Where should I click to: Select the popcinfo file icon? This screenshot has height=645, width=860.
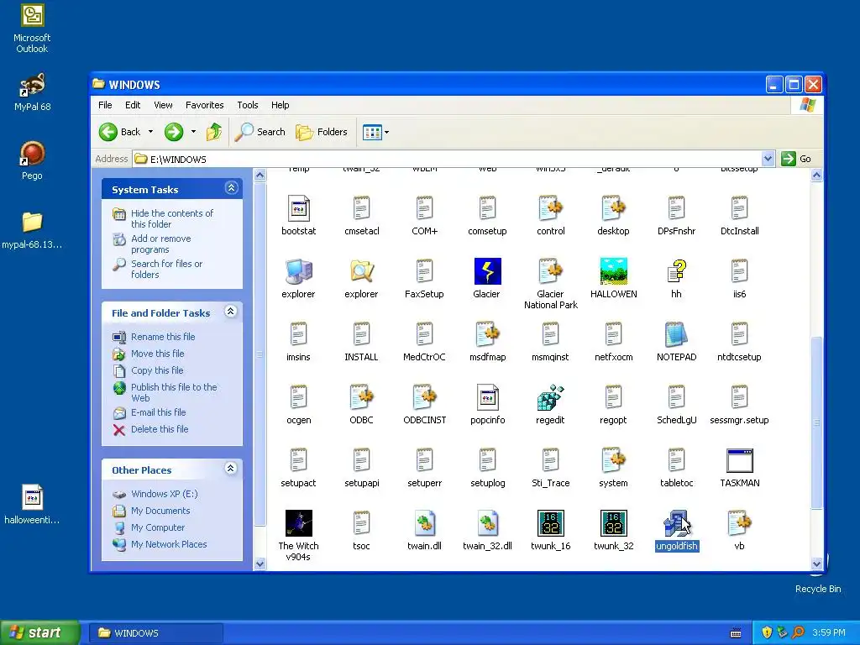coord(488,397)
